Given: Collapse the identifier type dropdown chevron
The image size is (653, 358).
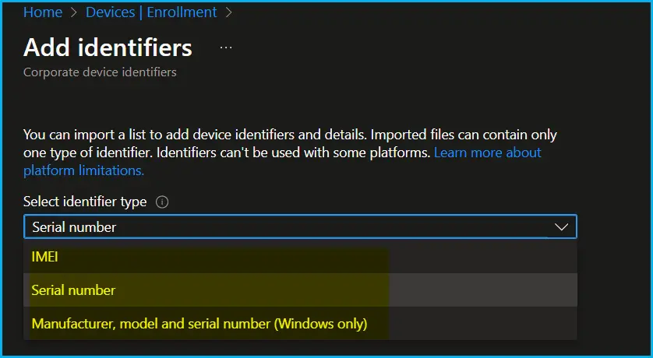Looking at the screenshot, I should coord(561,227).
